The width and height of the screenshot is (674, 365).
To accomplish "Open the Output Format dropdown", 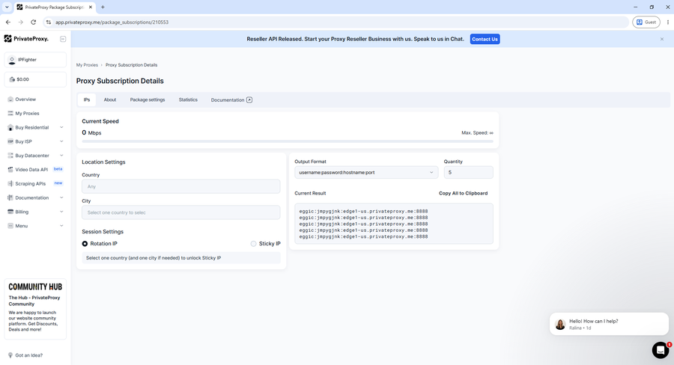I will [x=366, y=172].
